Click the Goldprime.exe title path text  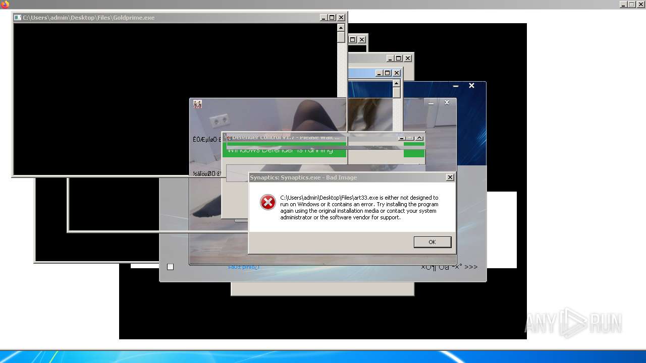(89, 18)
